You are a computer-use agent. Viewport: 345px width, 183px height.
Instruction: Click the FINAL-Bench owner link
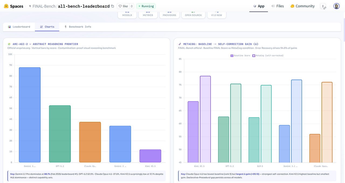coord(44,6)
